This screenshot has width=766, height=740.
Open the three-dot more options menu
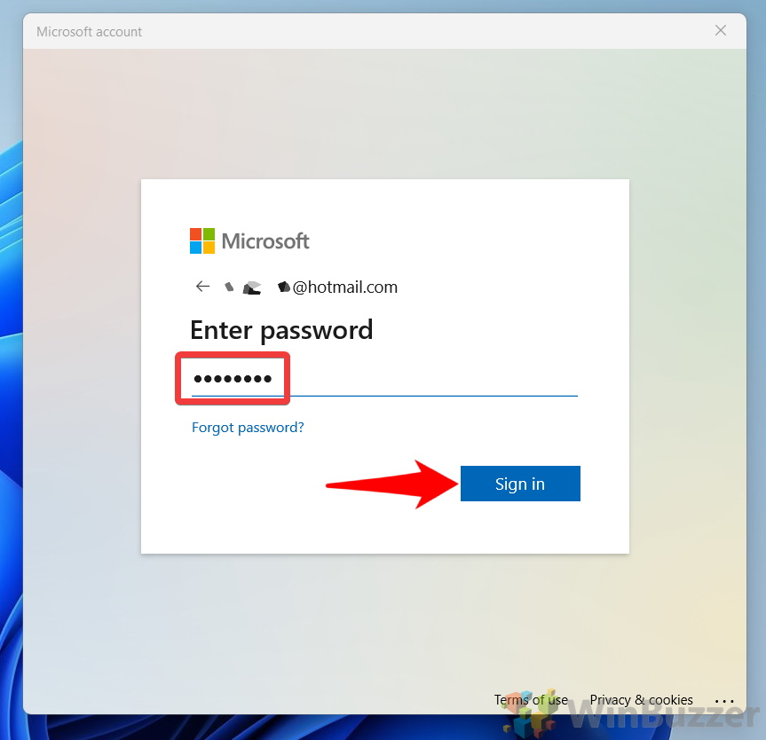click(x=724, y=701)
